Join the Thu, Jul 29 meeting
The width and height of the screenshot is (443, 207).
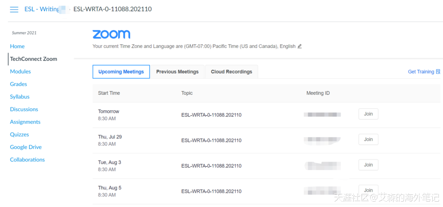tap(368, 139)
